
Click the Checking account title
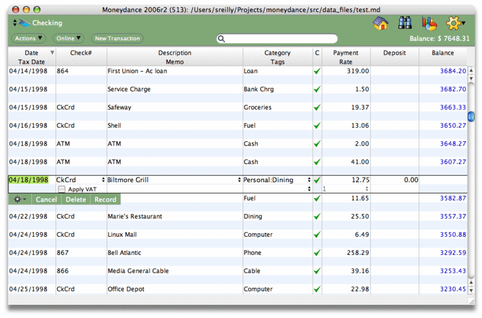coord(47,23)
